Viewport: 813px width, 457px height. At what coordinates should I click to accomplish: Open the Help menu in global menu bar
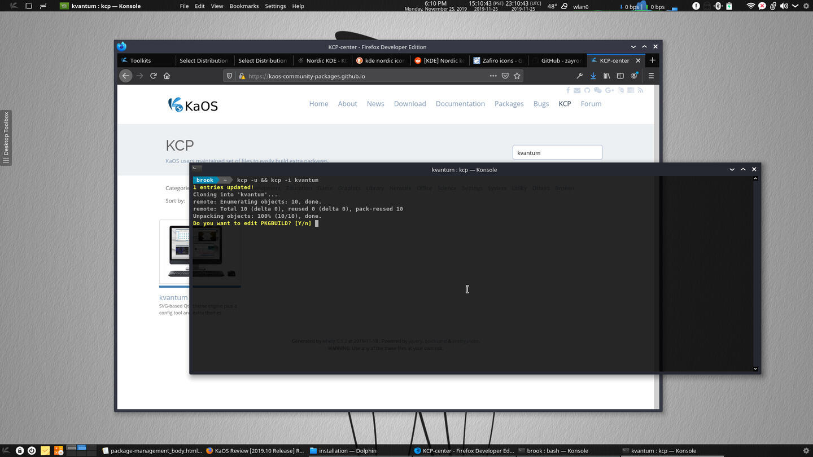pos(298,6)
